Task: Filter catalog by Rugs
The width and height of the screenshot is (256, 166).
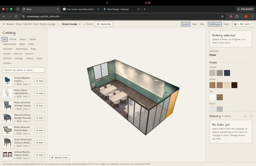Action: pyautogui.click(x=33, y=49)
